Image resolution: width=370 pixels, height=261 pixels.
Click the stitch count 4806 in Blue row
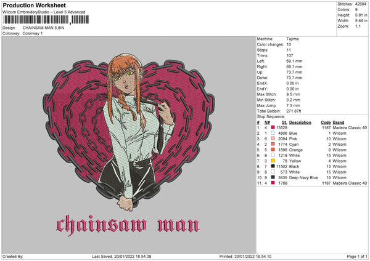click(282, 133)
